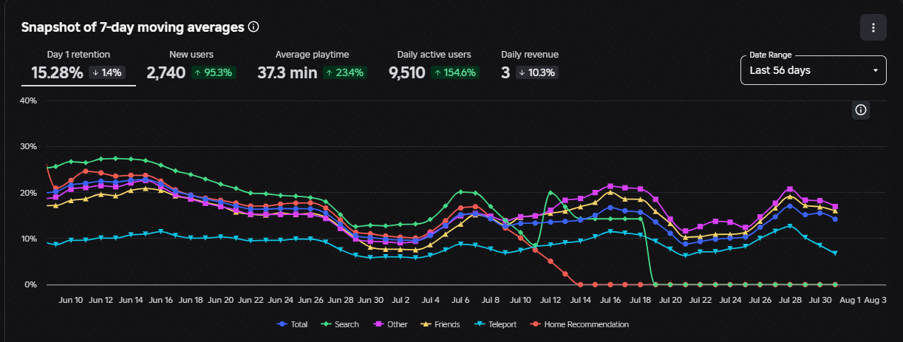Click the 20% y-axis label

[27, 193]
